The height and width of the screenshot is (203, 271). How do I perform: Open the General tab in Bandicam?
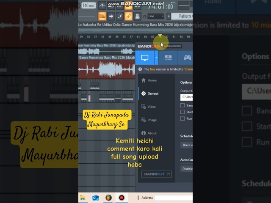click(x=156, y=93)
